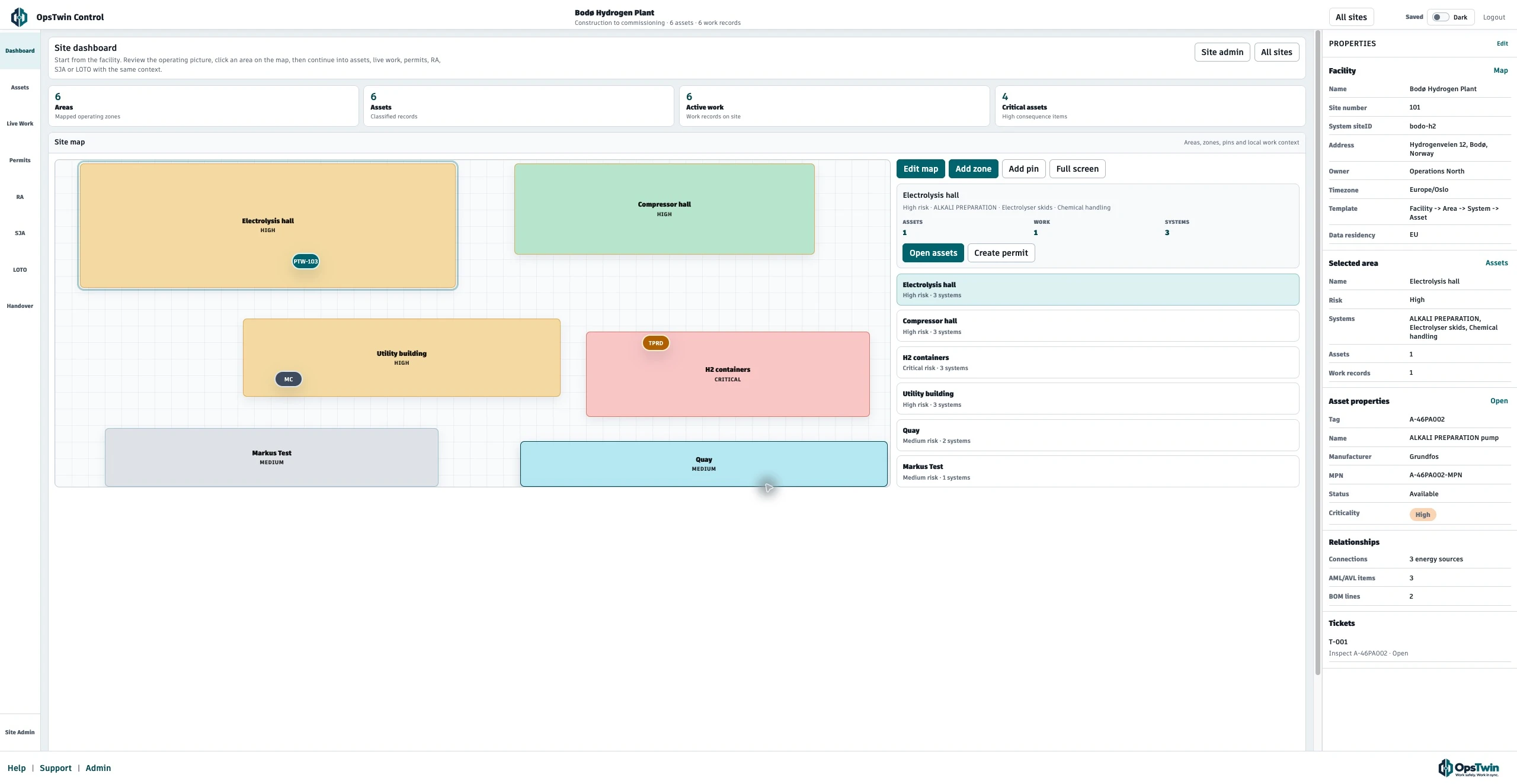Open Handover in the sidebar
Image resolution: width=1517 pixels, height=784 pixels.
tap(20, 306)
